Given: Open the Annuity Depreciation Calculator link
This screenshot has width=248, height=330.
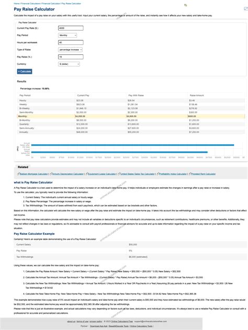Looking at the screenshot, I should point(68,174).
